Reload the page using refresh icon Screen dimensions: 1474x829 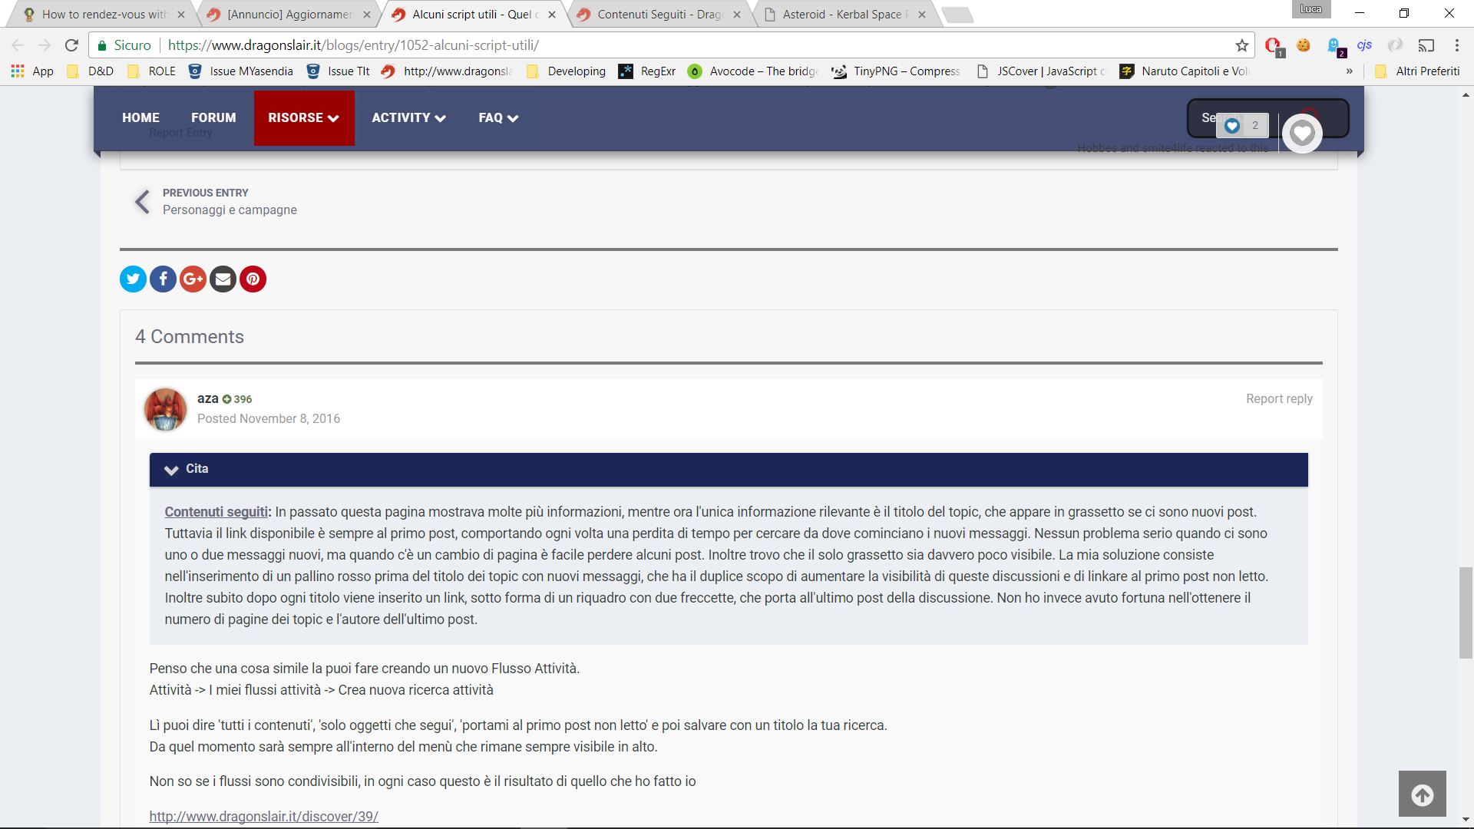coord(71,45)
